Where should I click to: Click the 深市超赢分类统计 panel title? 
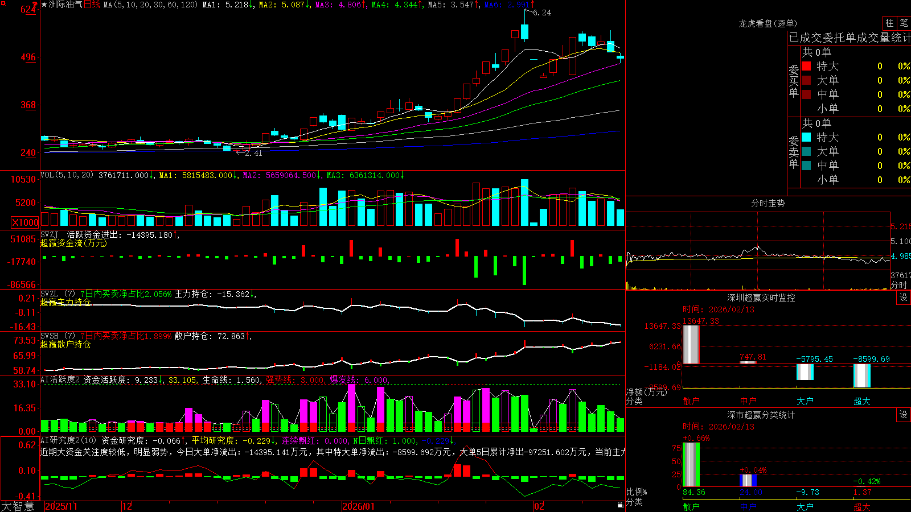[x=761, y=415]
